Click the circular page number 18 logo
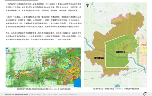The image size is (152, 96). pyautogui.click(x=145, y=94)
